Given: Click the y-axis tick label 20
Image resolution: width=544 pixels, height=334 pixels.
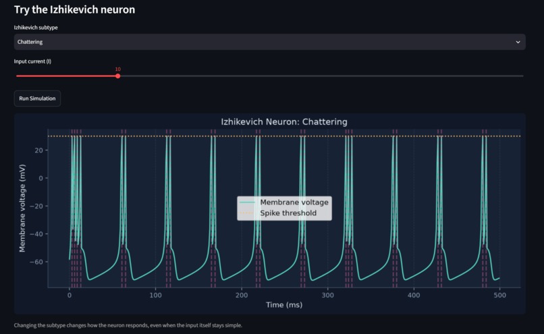Looking at the screenshot, I should click(38, 150).
